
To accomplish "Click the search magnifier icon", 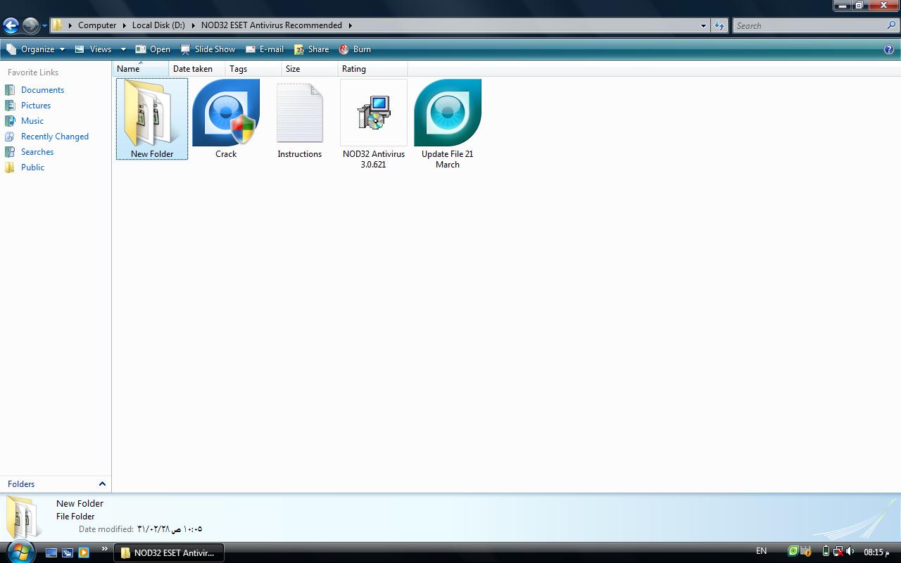I will click(892, 25).
